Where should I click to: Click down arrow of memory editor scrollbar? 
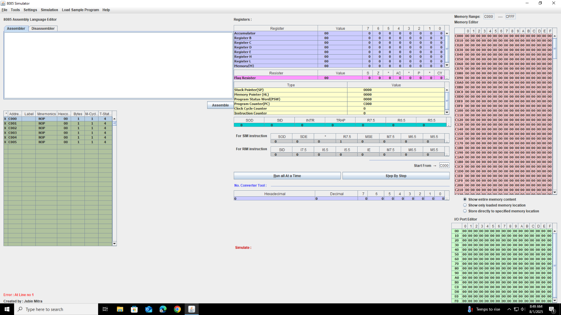coord(555,192)
